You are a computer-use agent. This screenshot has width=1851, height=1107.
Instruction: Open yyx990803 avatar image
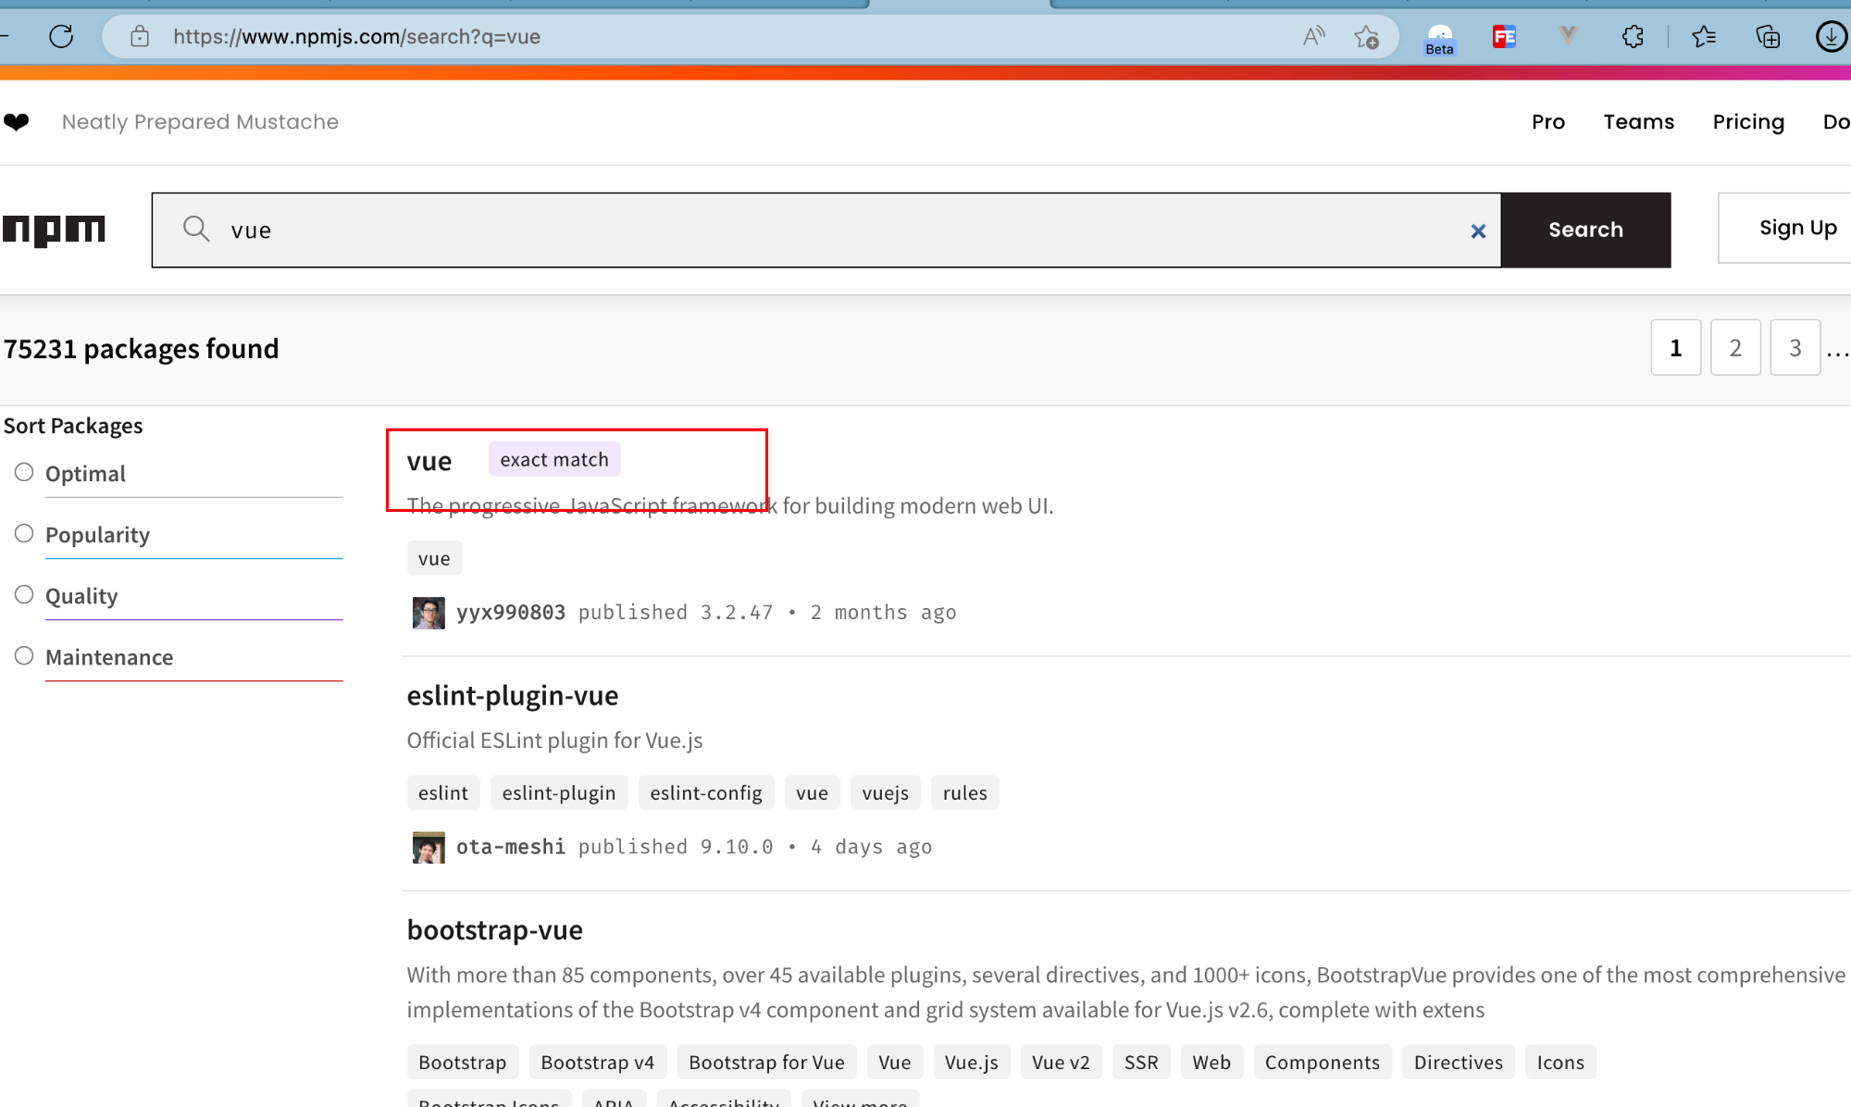coord(429,613)
